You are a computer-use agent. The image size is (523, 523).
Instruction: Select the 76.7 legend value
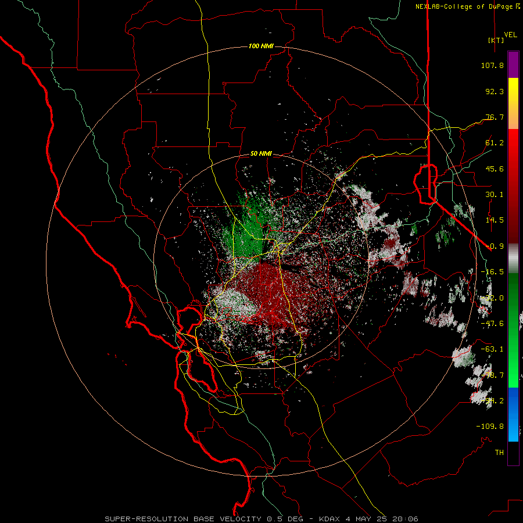point(495,117)
